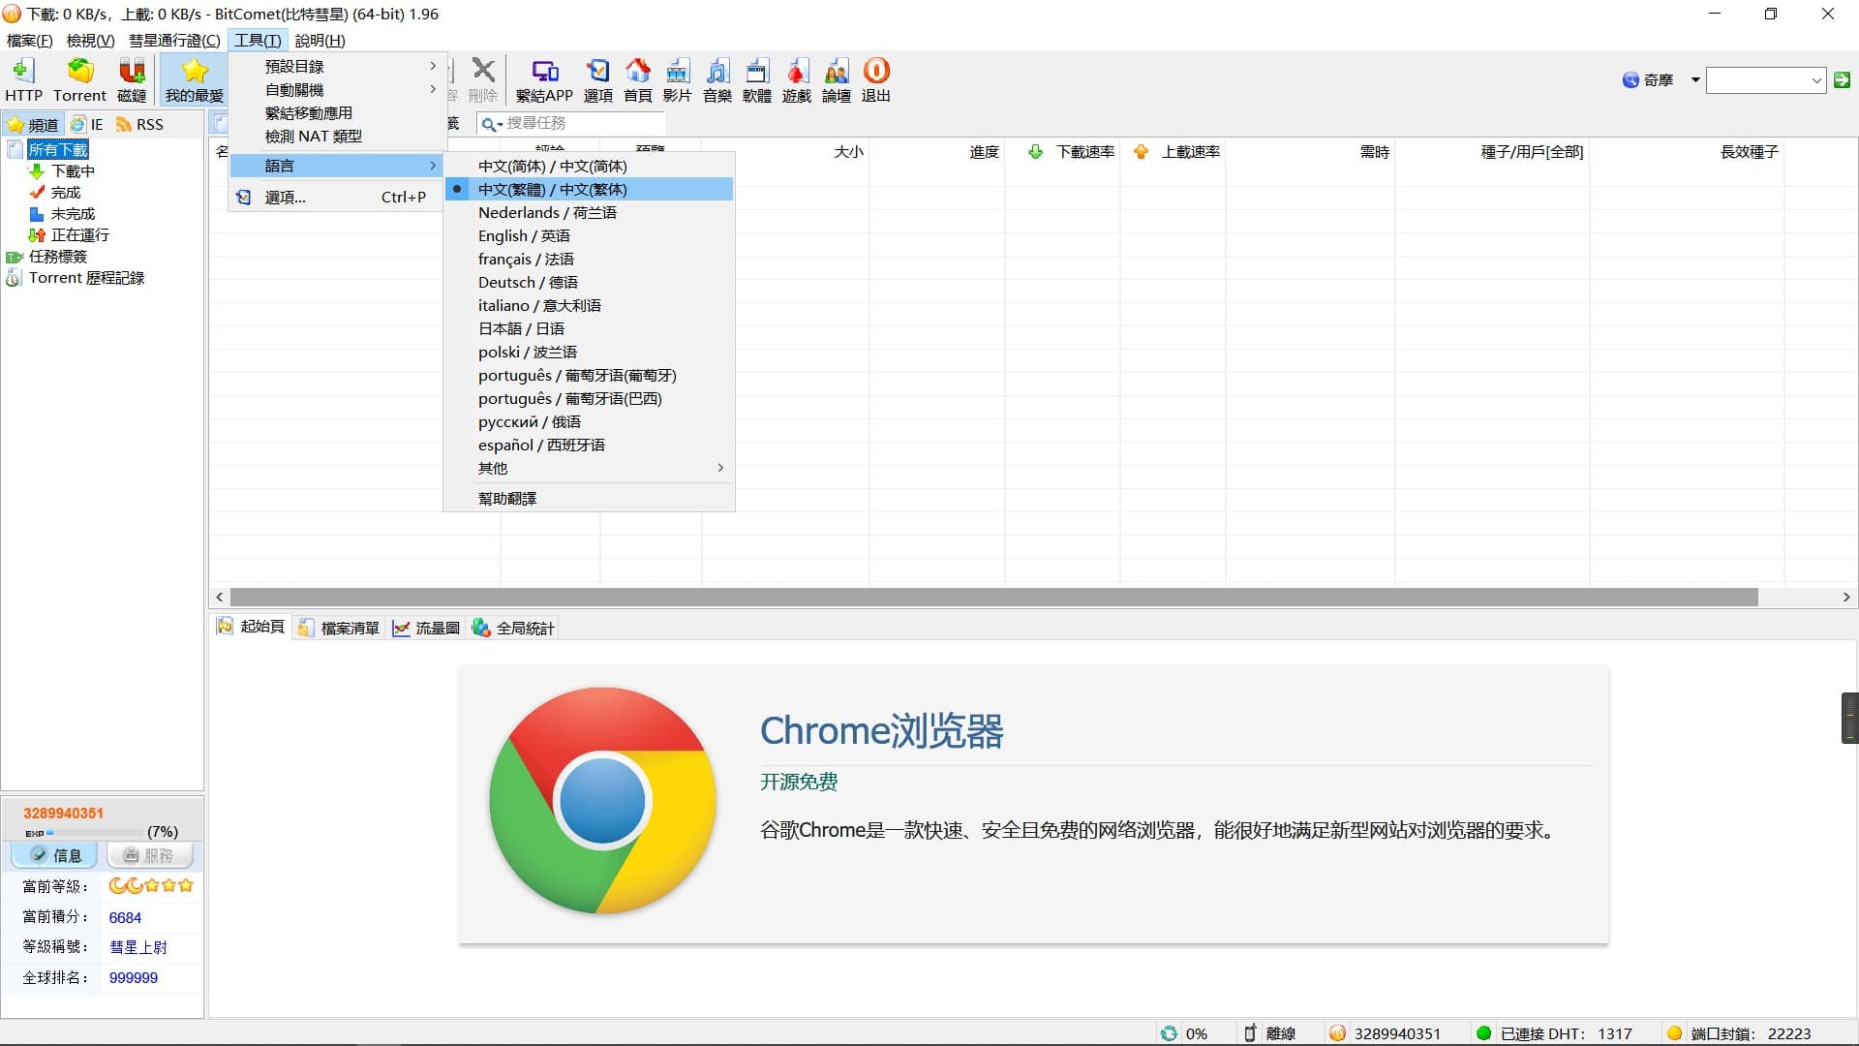Open the 繫結APP toolbar icon
The image size is (1859, 1046).
[545, 72]
